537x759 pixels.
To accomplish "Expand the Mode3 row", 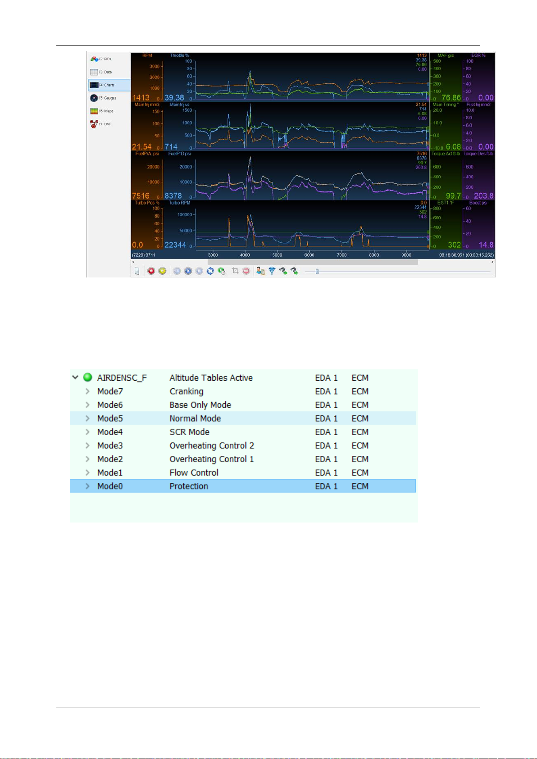I will [87, 445].
